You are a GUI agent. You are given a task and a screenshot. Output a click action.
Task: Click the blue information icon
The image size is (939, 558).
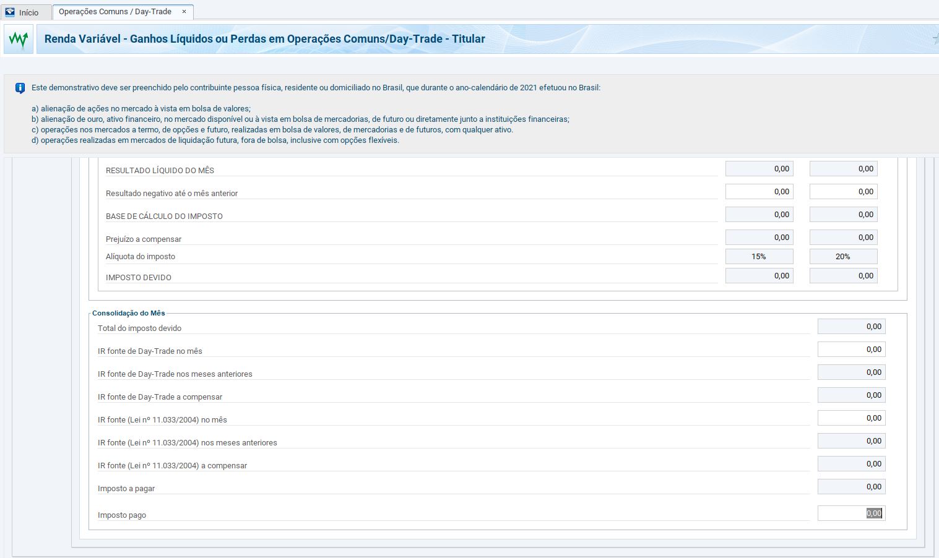tap(20, 88)
